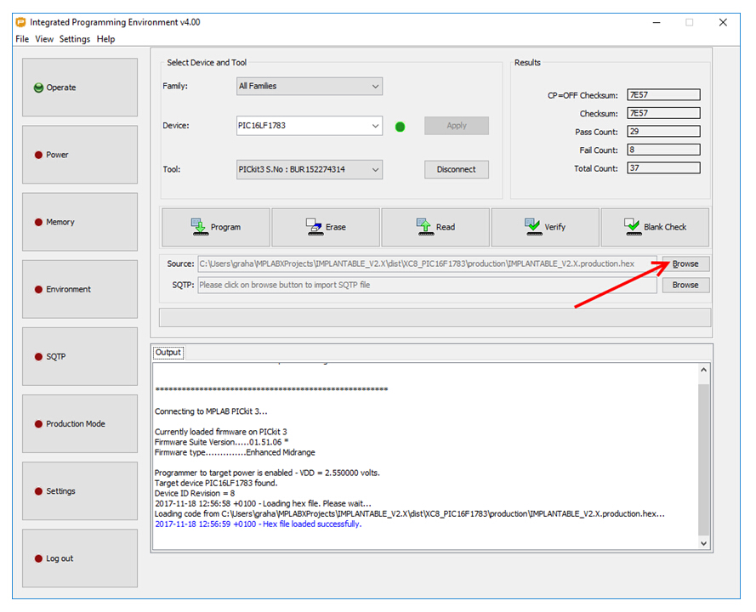
Task: Click the Verify button
Action: (x=545, y=227)
